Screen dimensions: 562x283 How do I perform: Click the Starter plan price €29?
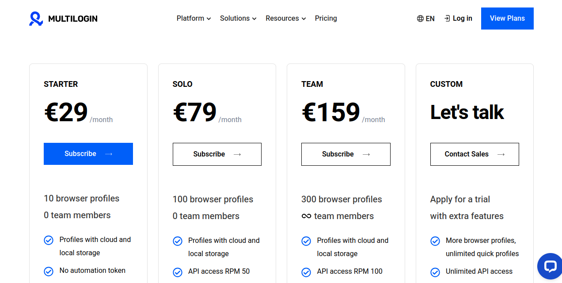[x=65, y=112]
